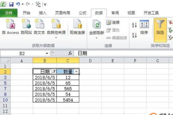Click the Name Box showing B2
Image resolution: width=173 pixels, height=115 pixels.
[x=22, y=53]
